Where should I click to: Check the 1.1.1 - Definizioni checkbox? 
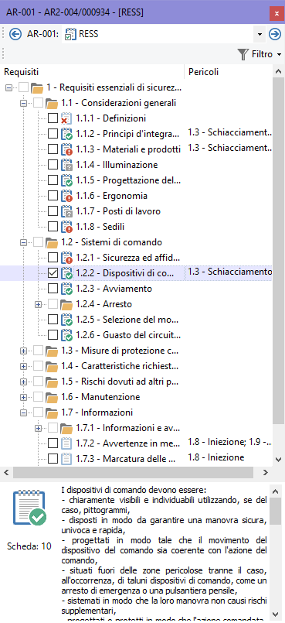53,118
